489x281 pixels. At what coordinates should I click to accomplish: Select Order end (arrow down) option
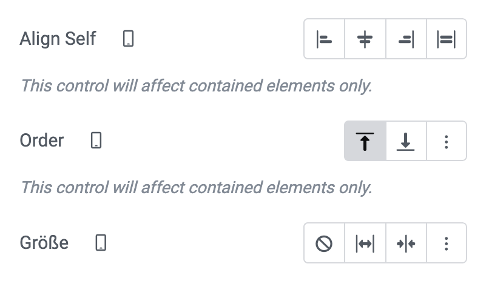tap(406, 141)
